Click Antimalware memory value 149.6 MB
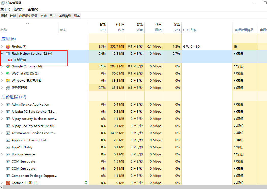267x190 pixels. coord(117,133)
